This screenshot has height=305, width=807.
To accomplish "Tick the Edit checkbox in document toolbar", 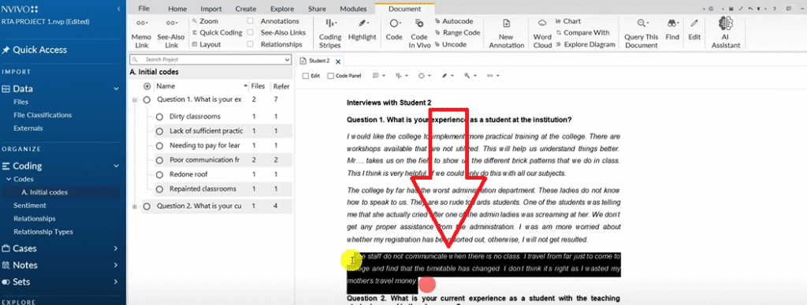I will click(x=306, y=76).
